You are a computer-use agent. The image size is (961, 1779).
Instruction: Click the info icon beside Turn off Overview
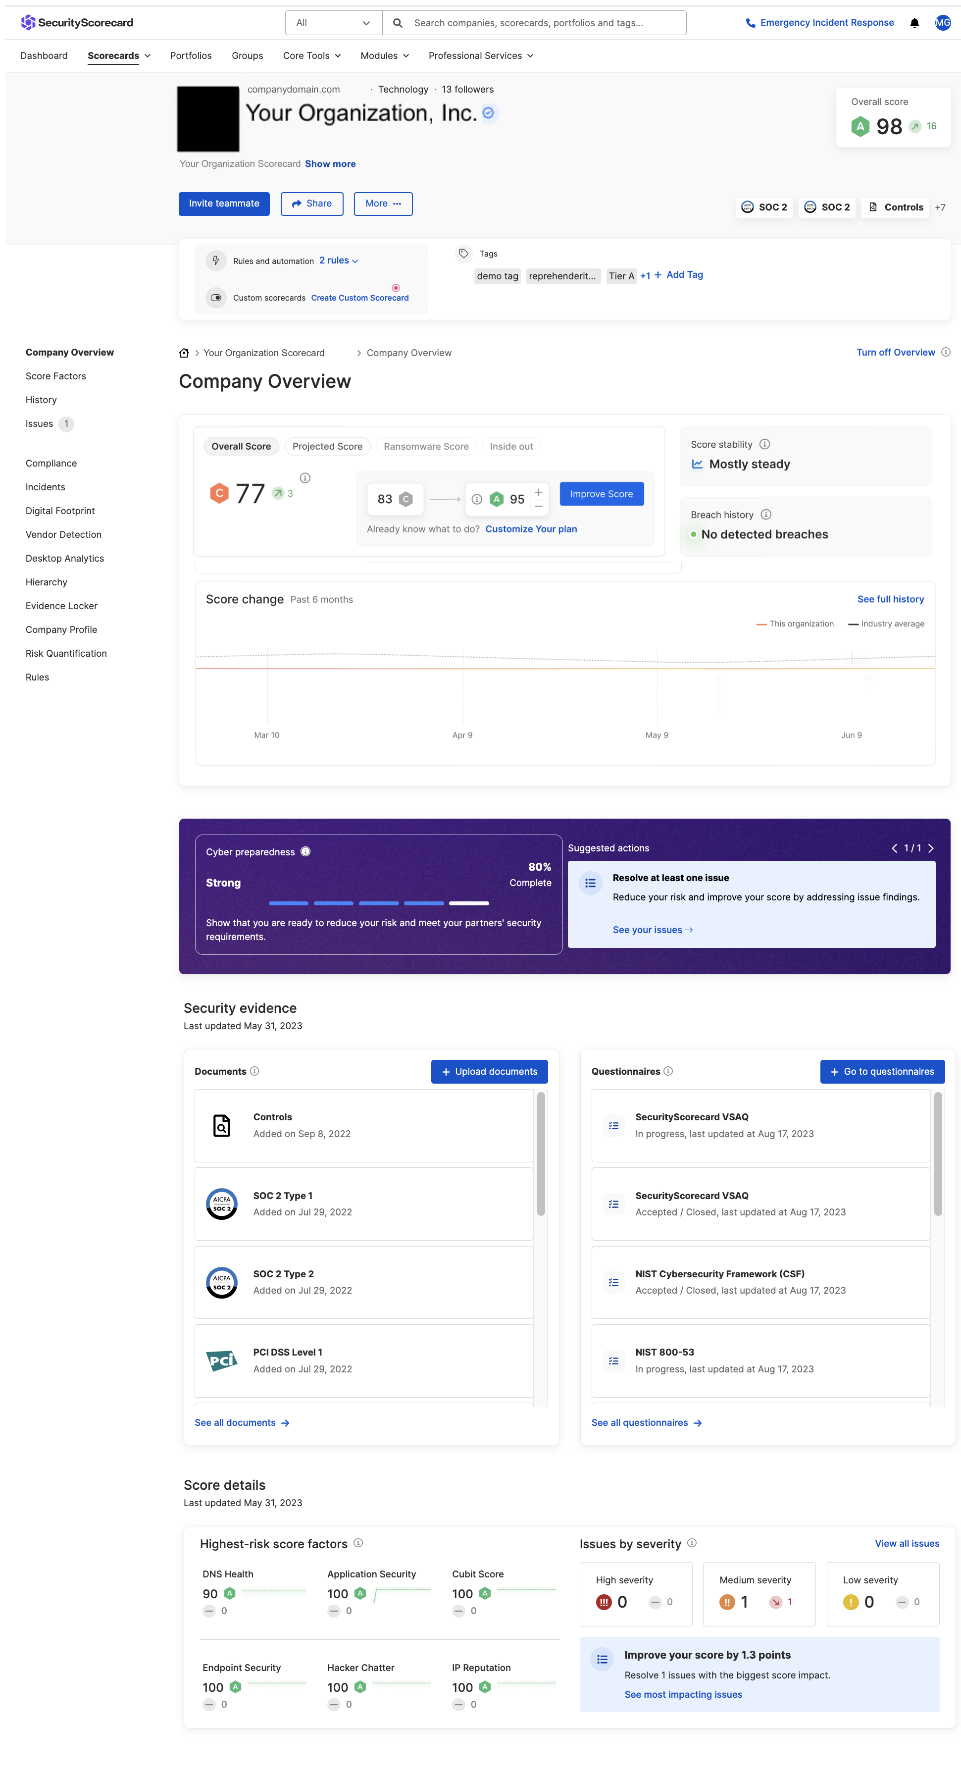click(946, 352)
